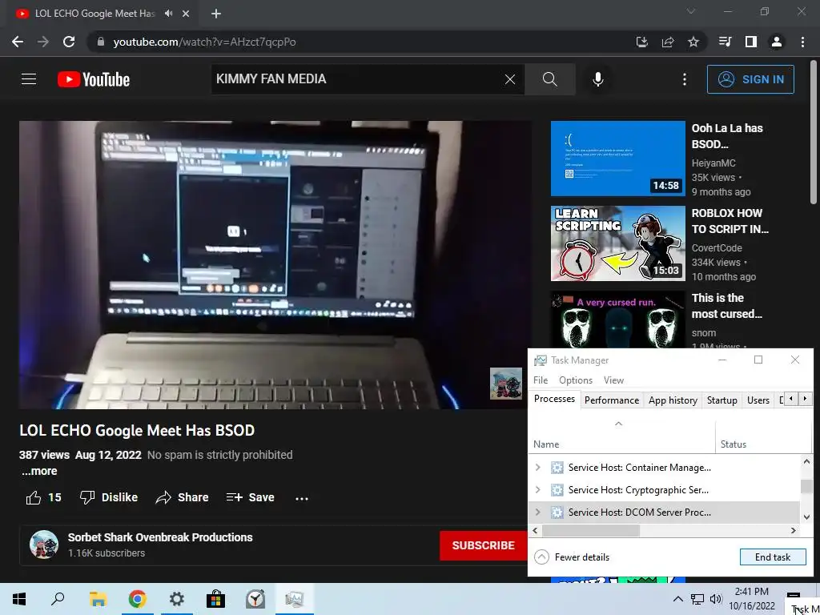Dislike the video
The image size is (820, 615).
pos(108,497)
